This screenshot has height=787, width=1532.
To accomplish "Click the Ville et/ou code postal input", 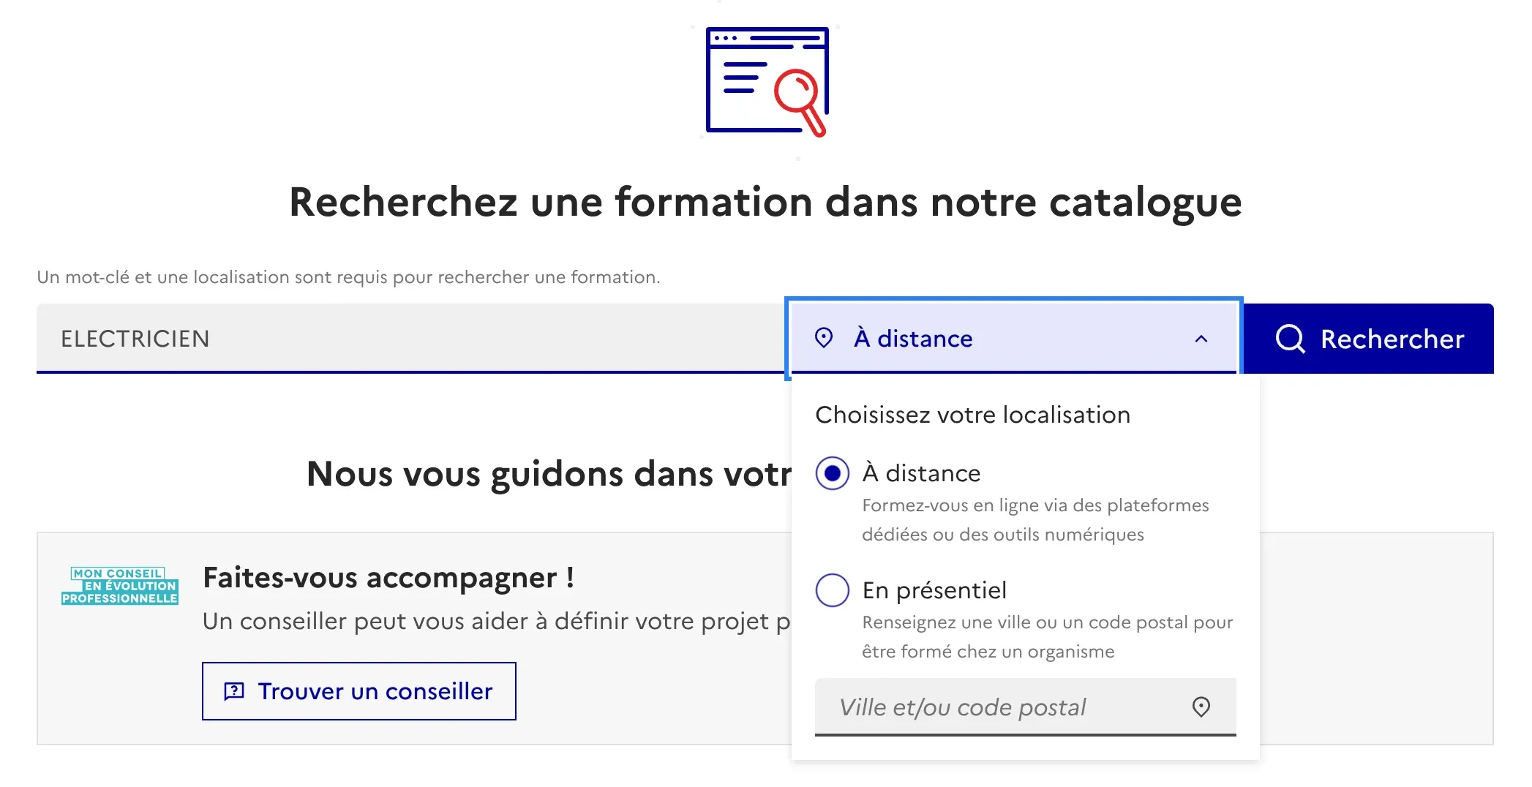I will (988, 707).
